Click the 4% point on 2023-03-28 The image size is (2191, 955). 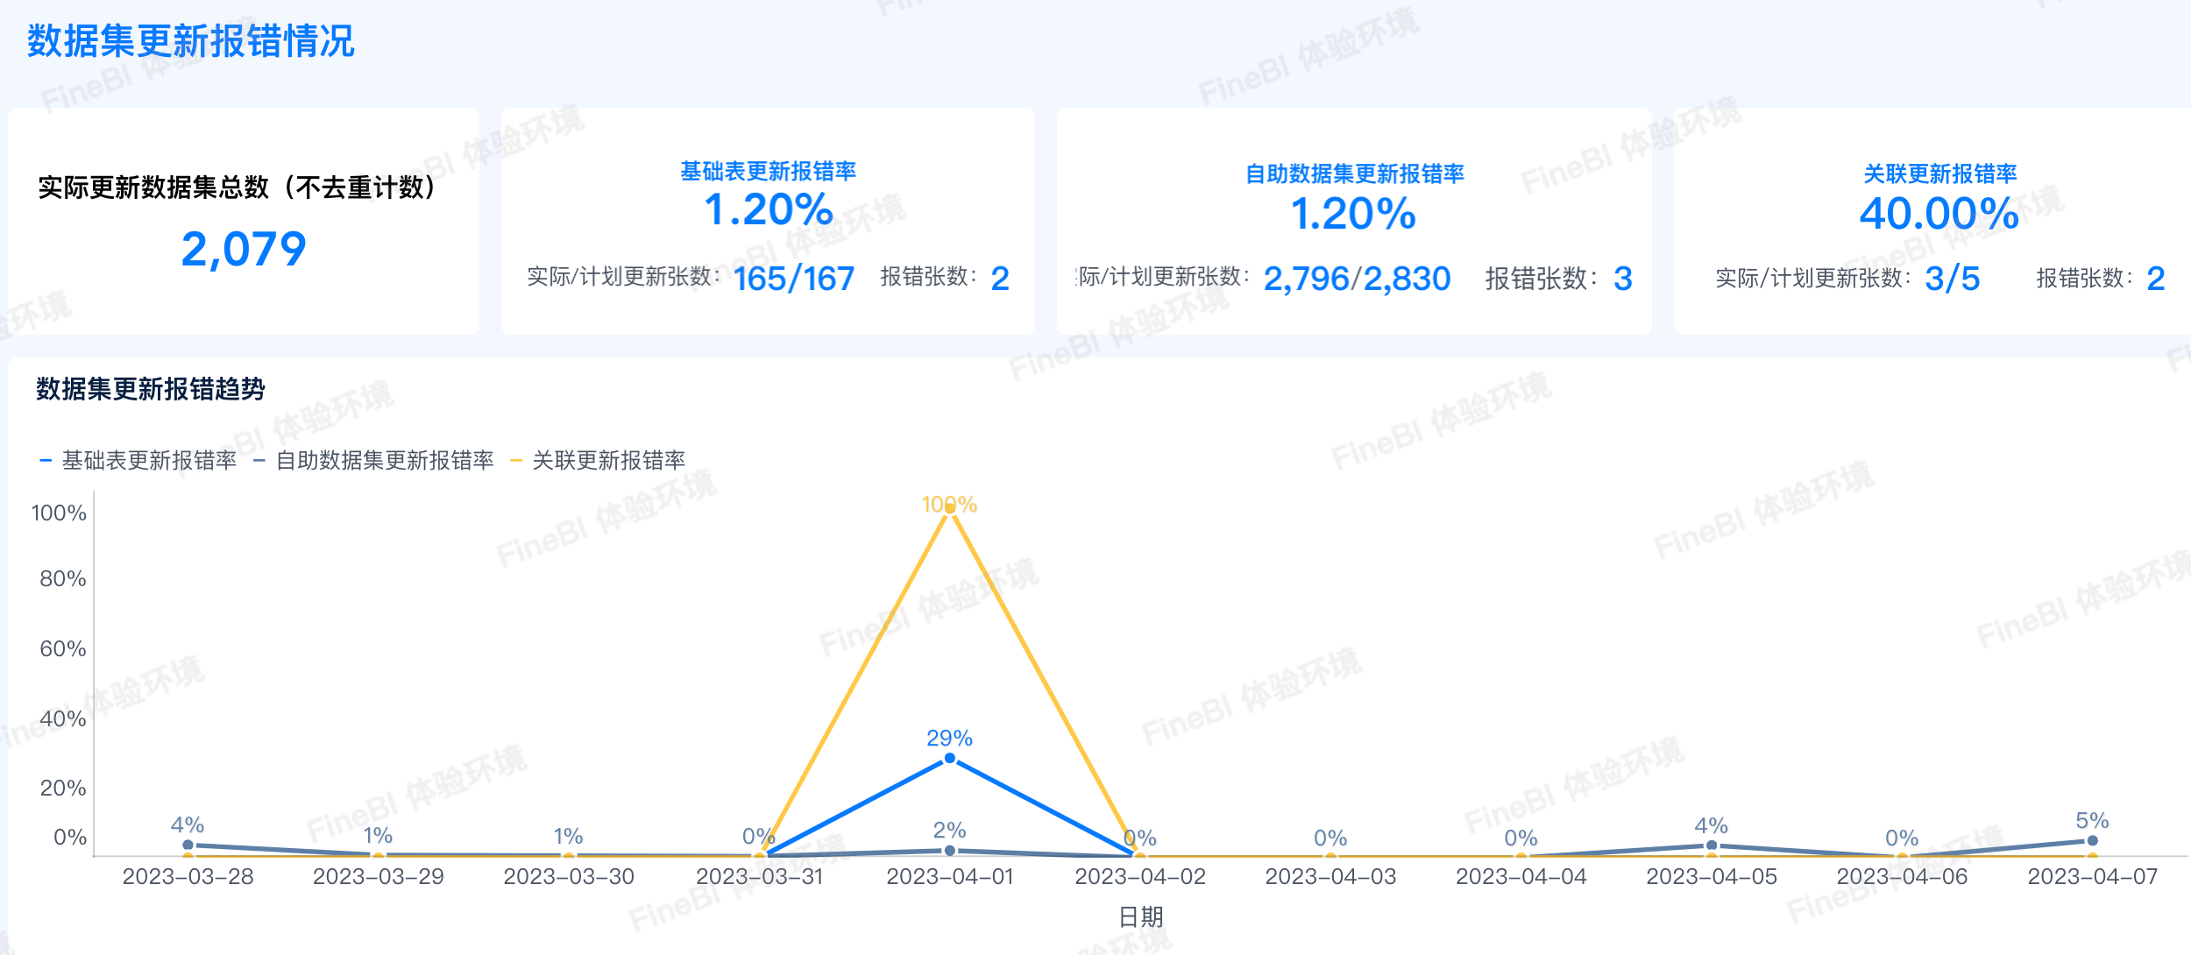pyautogui.click(x=188, y=845)
